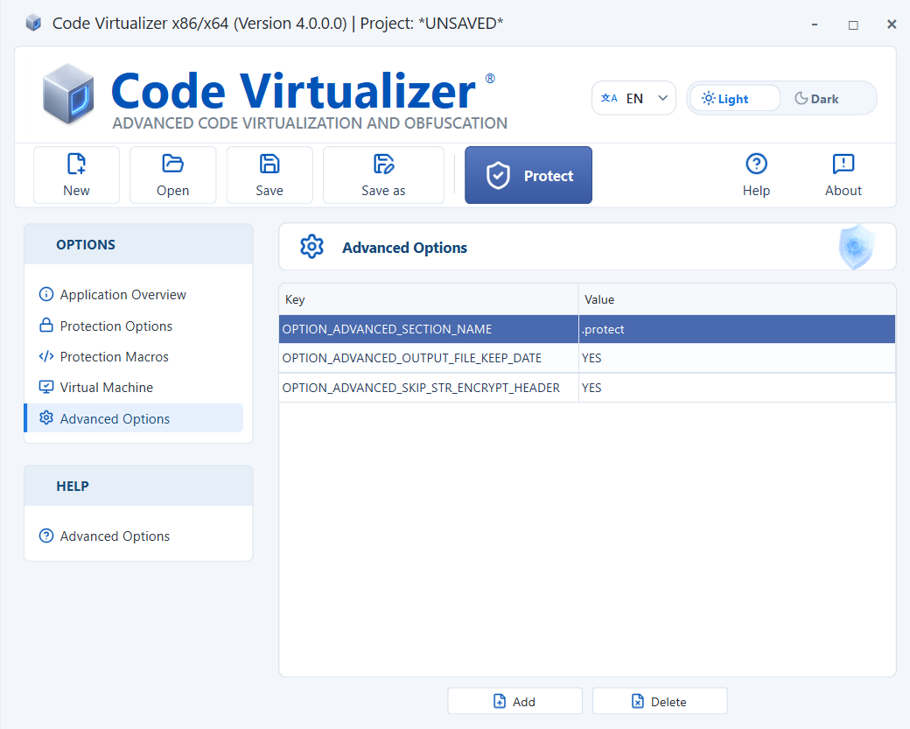Click the Protection Options lock icon
This screenshot has height=729, width=910.
click(45, 325)
